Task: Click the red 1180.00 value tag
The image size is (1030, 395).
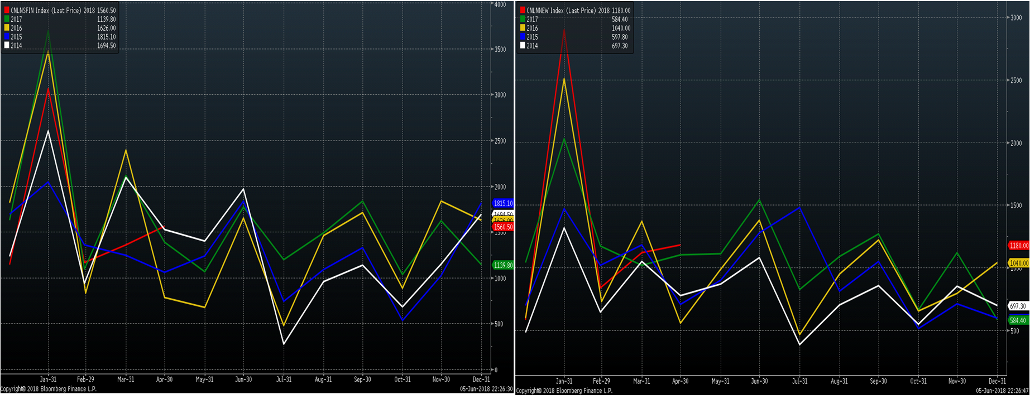Action: click(x=1018, y=246)
